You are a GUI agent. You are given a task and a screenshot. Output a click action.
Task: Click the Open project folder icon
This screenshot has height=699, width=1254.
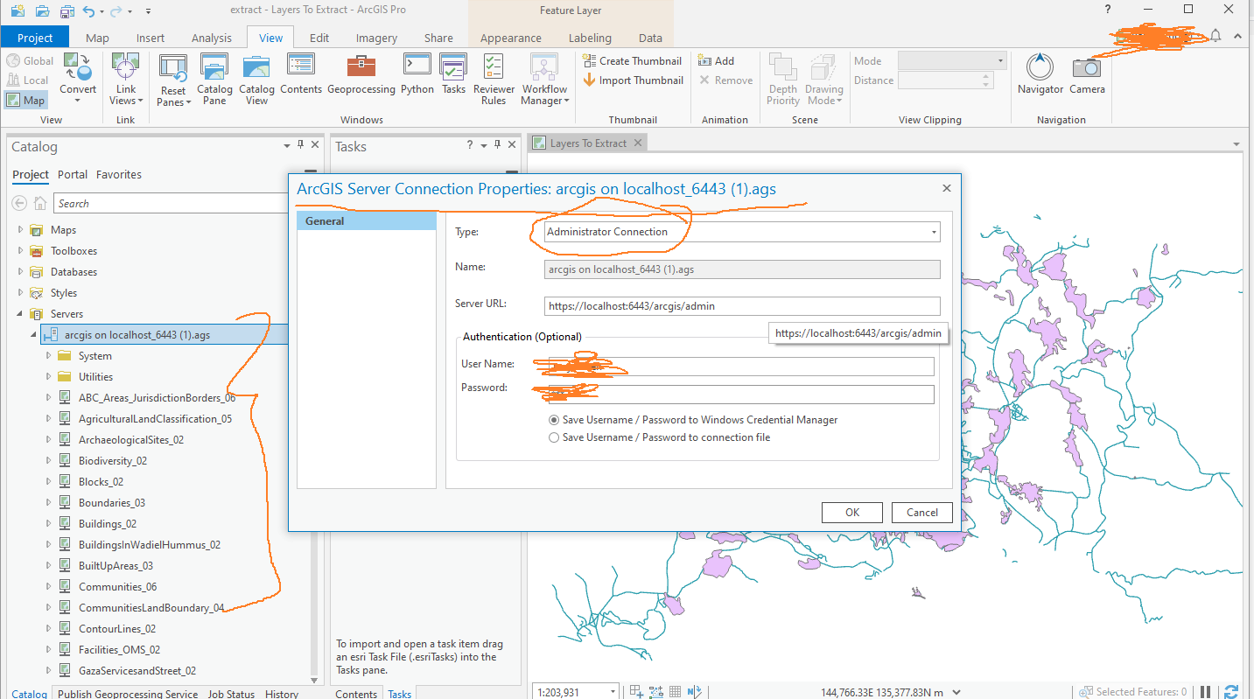click(x=41, y=10)
